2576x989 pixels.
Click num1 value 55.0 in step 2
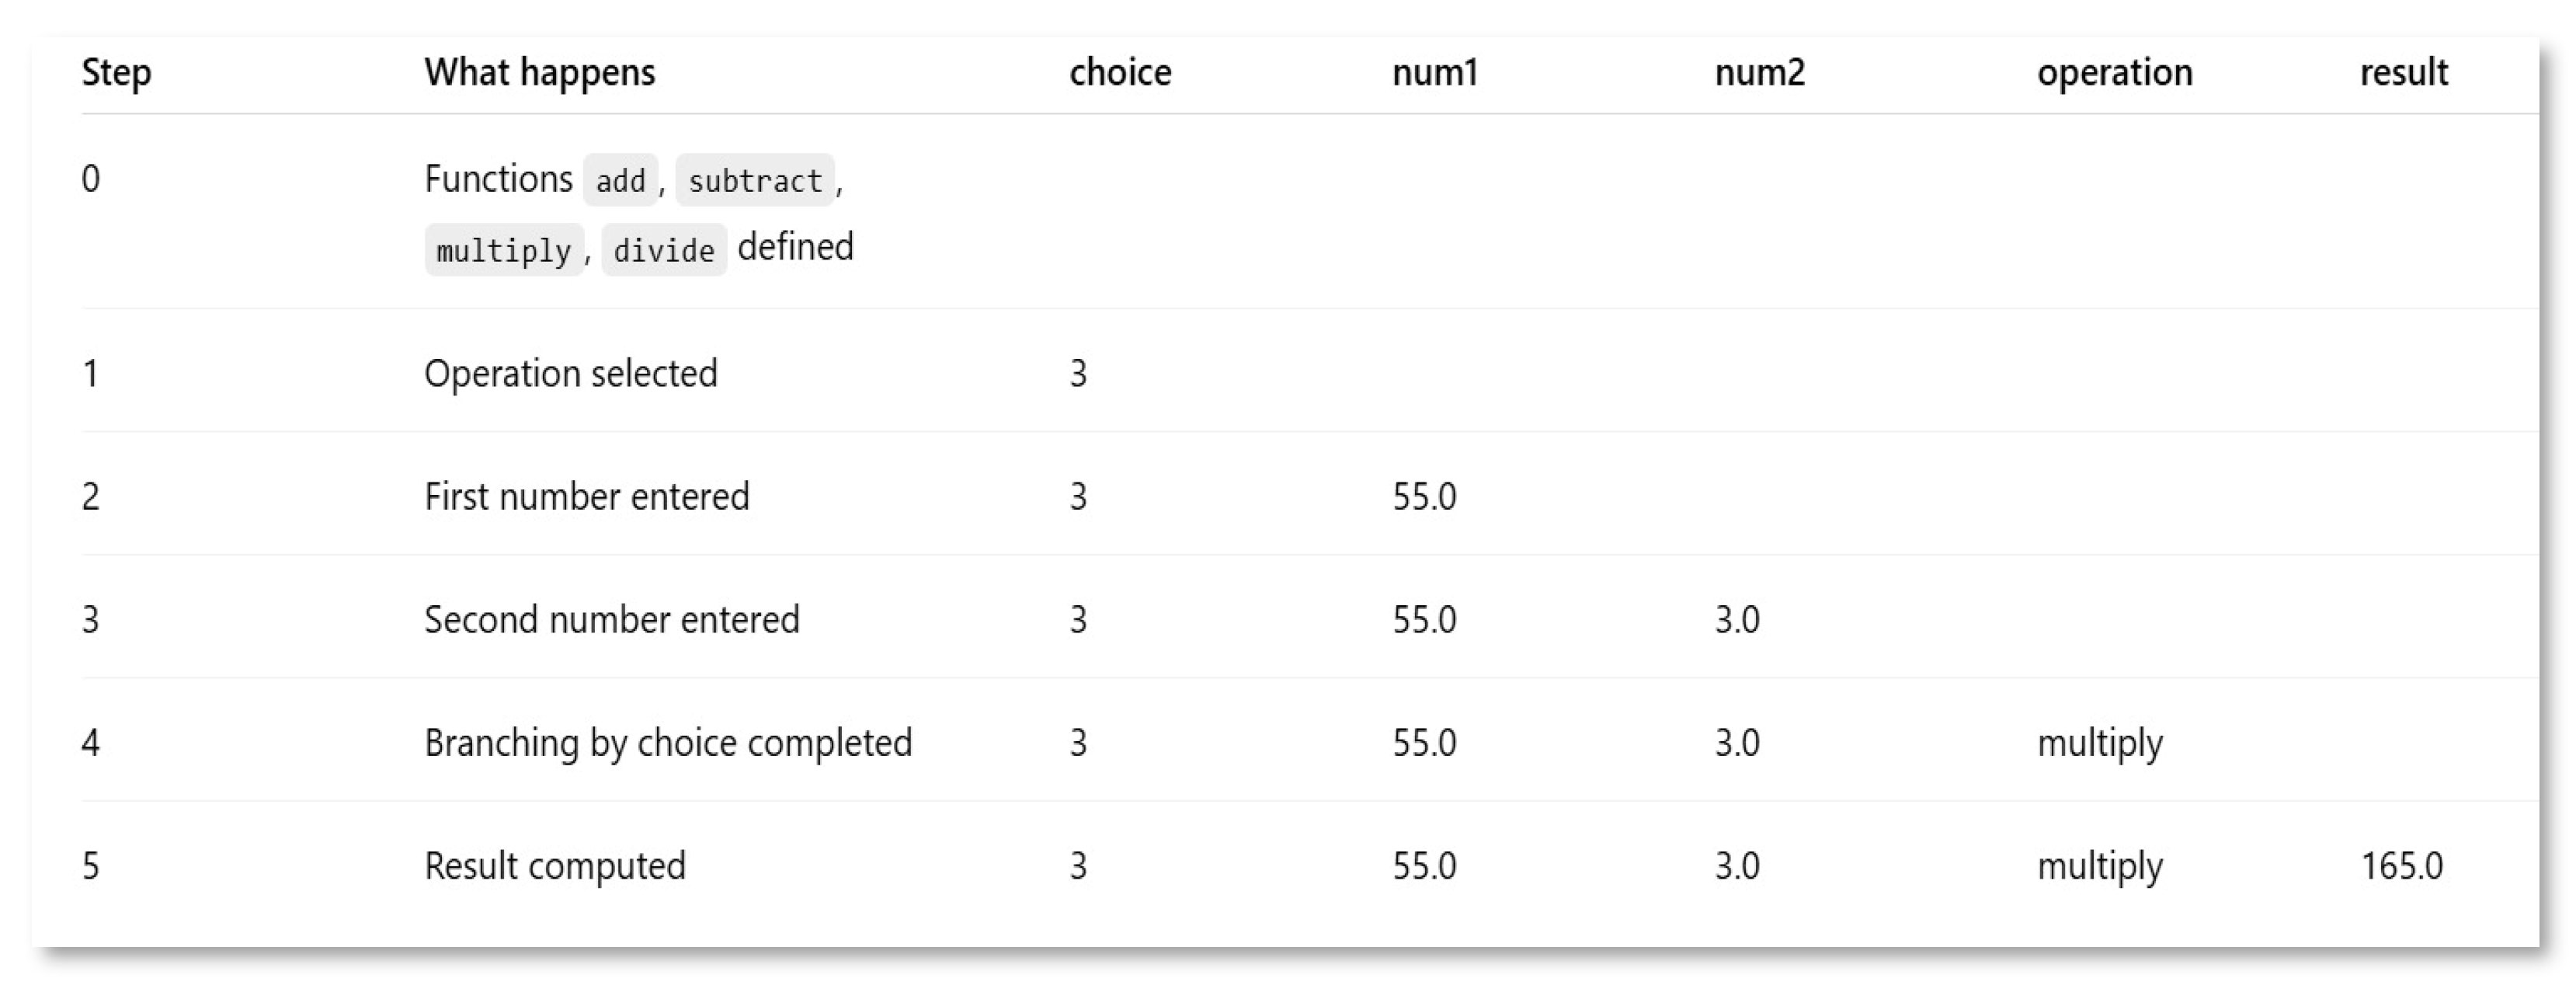[1424, 497]
